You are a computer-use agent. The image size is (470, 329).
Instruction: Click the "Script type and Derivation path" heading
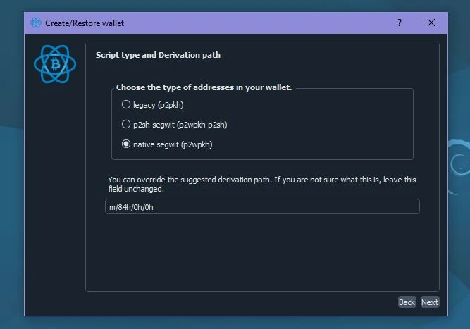pos(158,55)
